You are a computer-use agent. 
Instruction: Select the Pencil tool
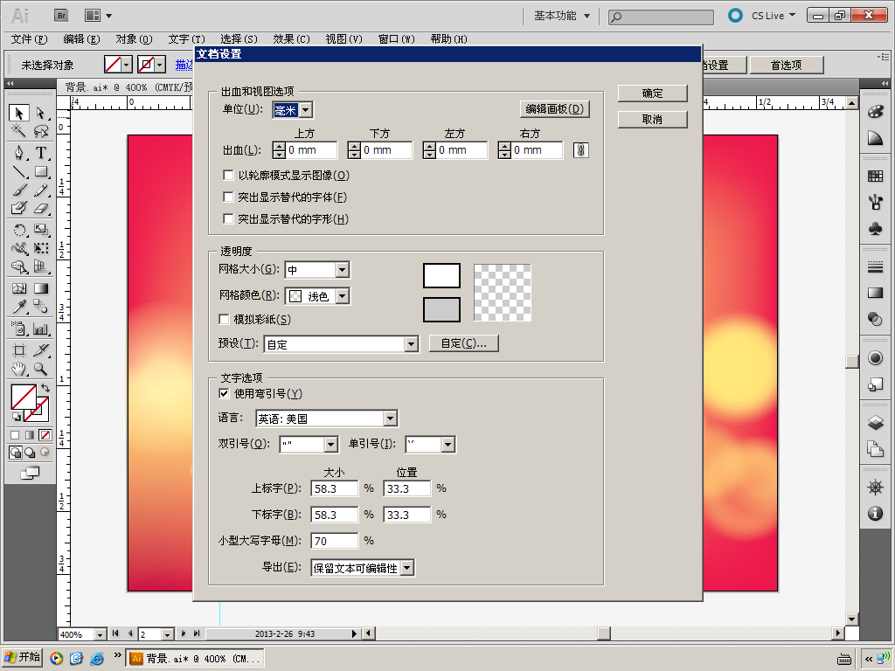(x=40, y=190)
